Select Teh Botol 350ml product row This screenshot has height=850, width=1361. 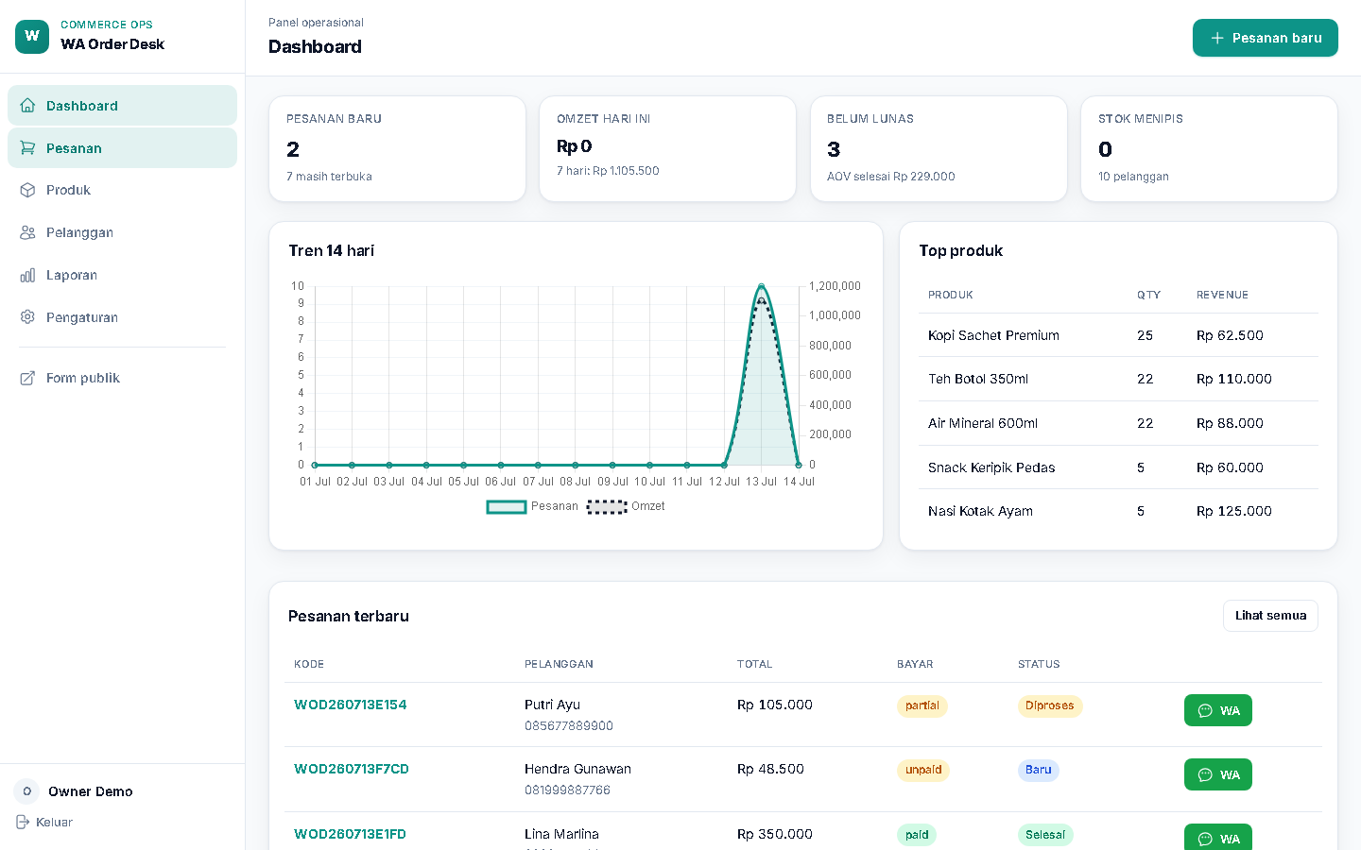point(1118,379)
